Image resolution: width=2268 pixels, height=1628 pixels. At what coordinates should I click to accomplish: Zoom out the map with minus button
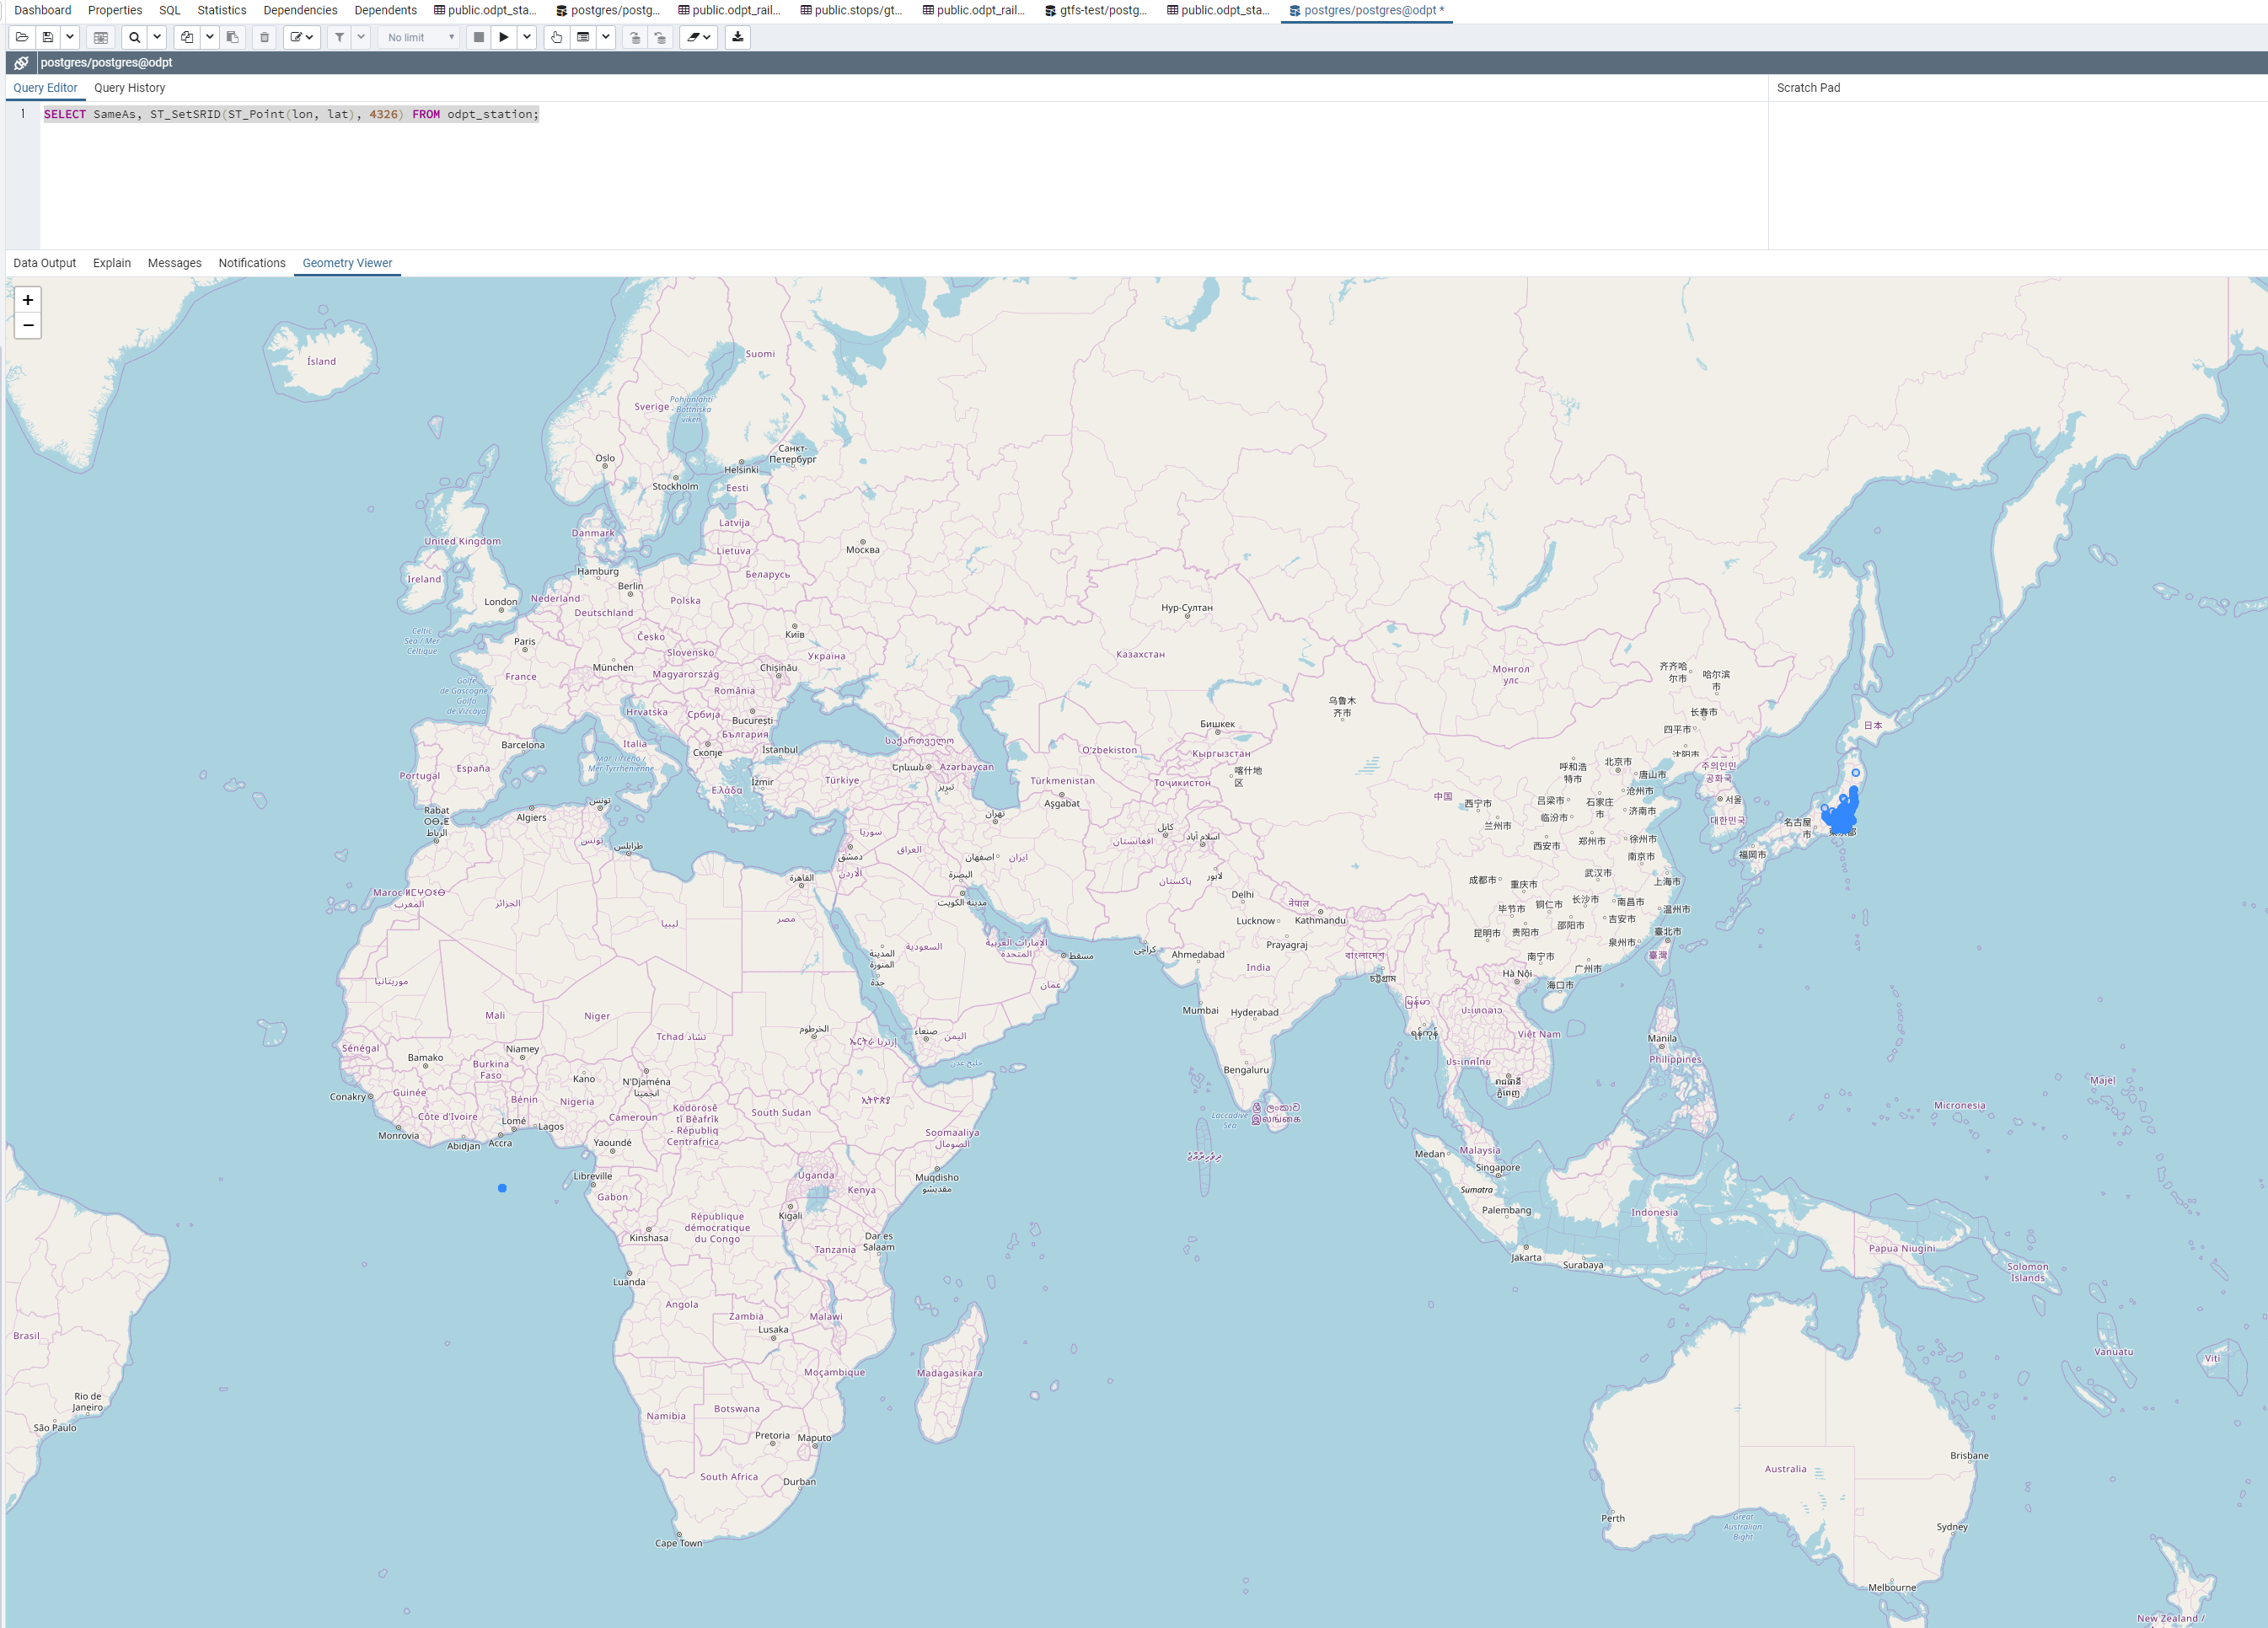coord(28,326)
